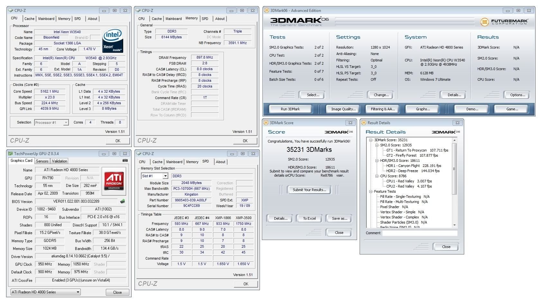Click the Core Speed value 5162.1 MHz

coord(50,91)
